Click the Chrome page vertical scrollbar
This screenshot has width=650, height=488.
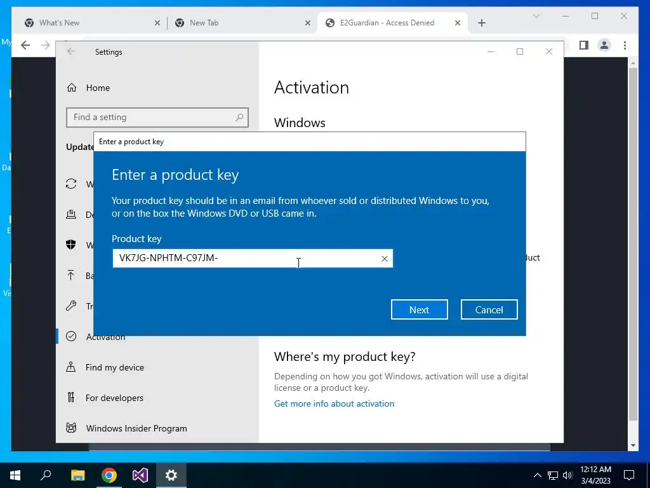[x=633, y=243]
